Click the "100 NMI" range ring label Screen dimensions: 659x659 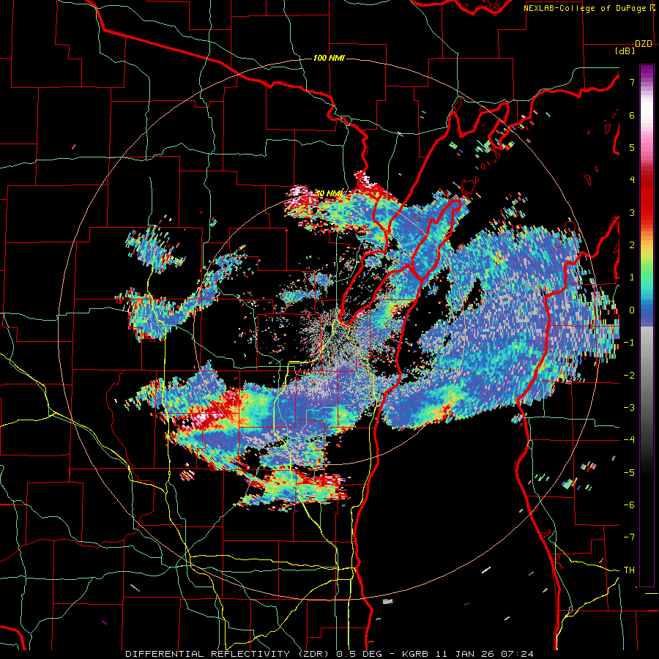point(329,58)
